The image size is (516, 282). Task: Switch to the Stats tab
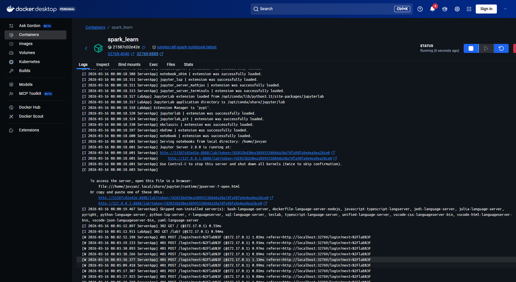pos(189,64)
